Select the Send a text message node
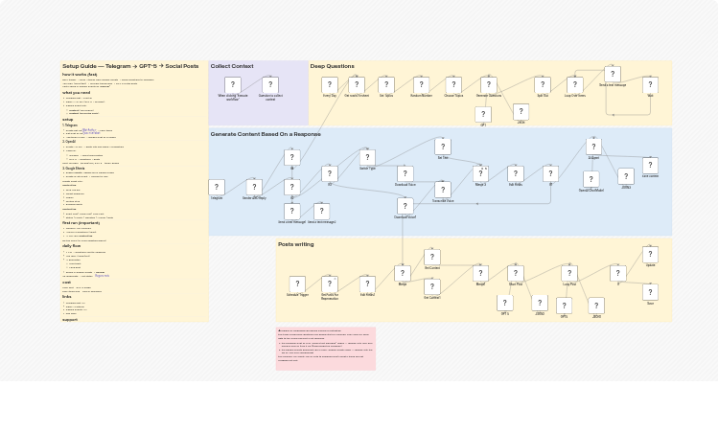 coord(613,75)
